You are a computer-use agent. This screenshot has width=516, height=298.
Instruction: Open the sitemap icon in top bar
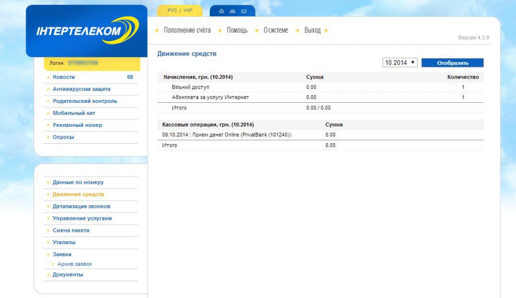232,11
